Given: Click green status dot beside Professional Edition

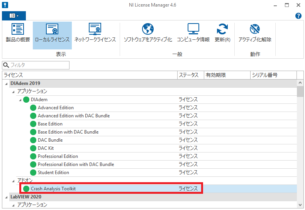Looking at the screenshot, I should 33,156.
